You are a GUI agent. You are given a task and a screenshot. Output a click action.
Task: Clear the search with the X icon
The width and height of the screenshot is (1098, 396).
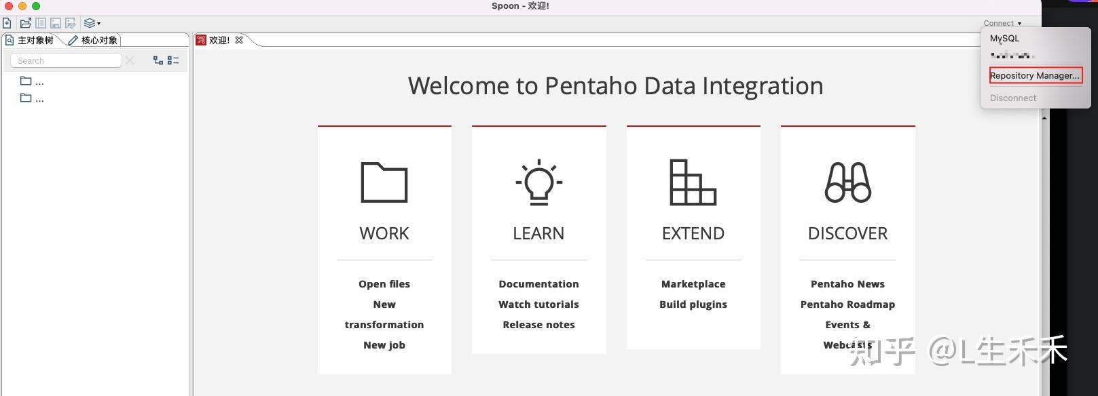(130, 60)
